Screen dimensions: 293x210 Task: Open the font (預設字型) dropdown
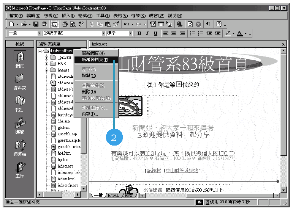(103, 33)
